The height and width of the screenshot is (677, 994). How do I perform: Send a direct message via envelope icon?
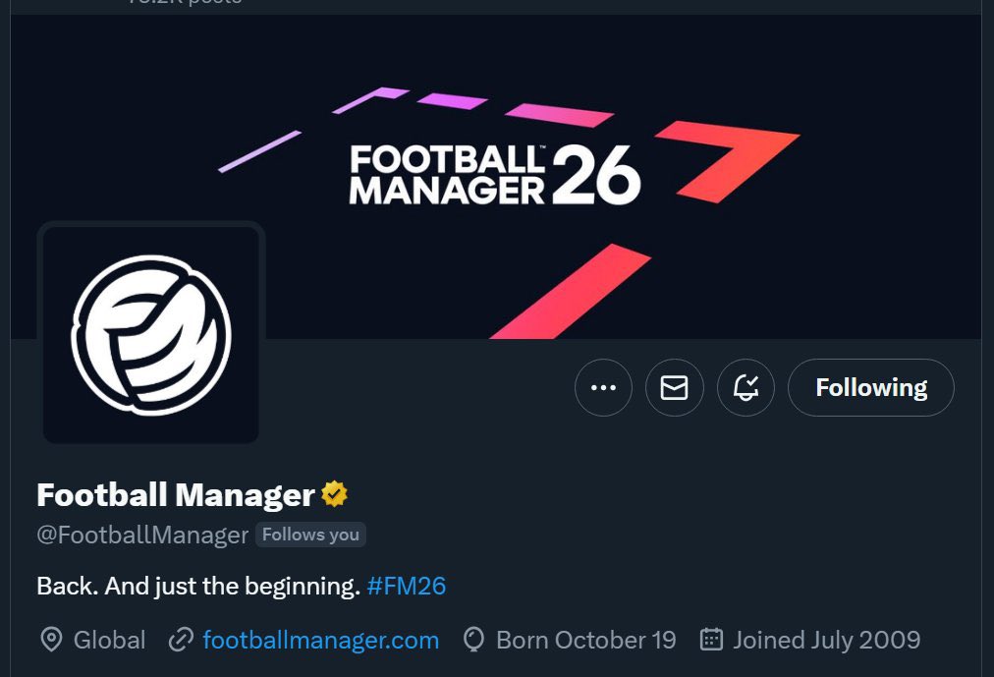[674, 387]
